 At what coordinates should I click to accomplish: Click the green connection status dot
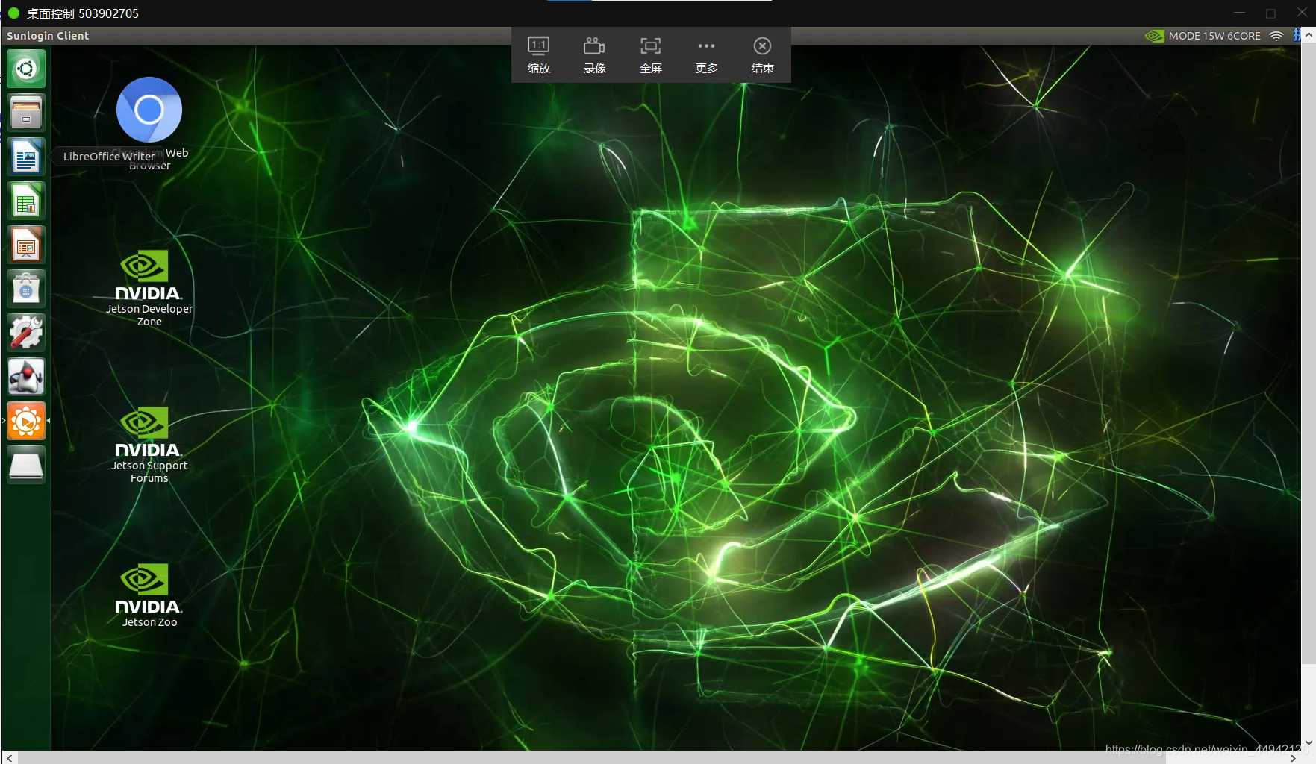pyautogui.click(x=13, y=13)
